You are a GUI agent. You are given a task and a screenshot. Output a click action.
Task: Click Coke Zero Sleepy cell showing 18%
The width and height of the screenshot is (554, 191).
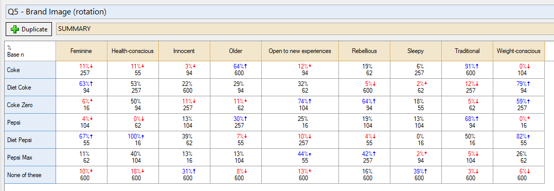416,105
